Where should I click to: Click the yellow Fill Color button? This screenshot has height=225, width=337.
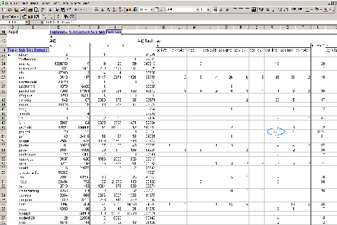316,10
